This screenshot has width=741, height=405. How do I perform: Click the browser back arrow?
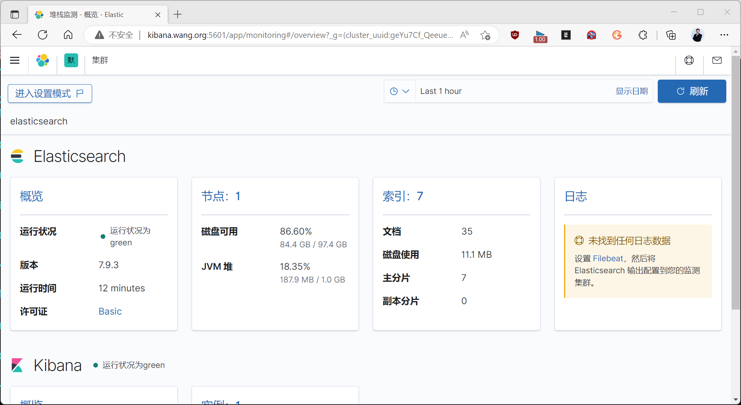tap(17, 35)
